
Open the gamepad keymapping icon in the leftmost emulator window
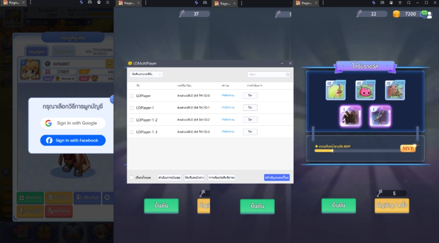[x=90, y=2]
